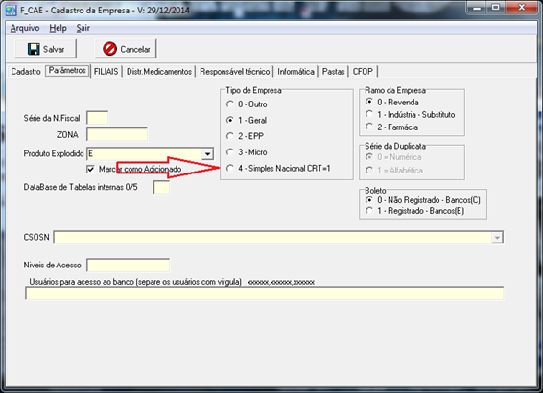
Task: Click the Sair menu item
Action: coord(83,28)
